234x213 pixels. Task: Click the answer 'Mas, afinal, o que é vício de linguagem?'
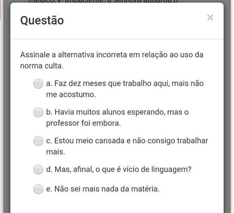click(x=118, y=169)
